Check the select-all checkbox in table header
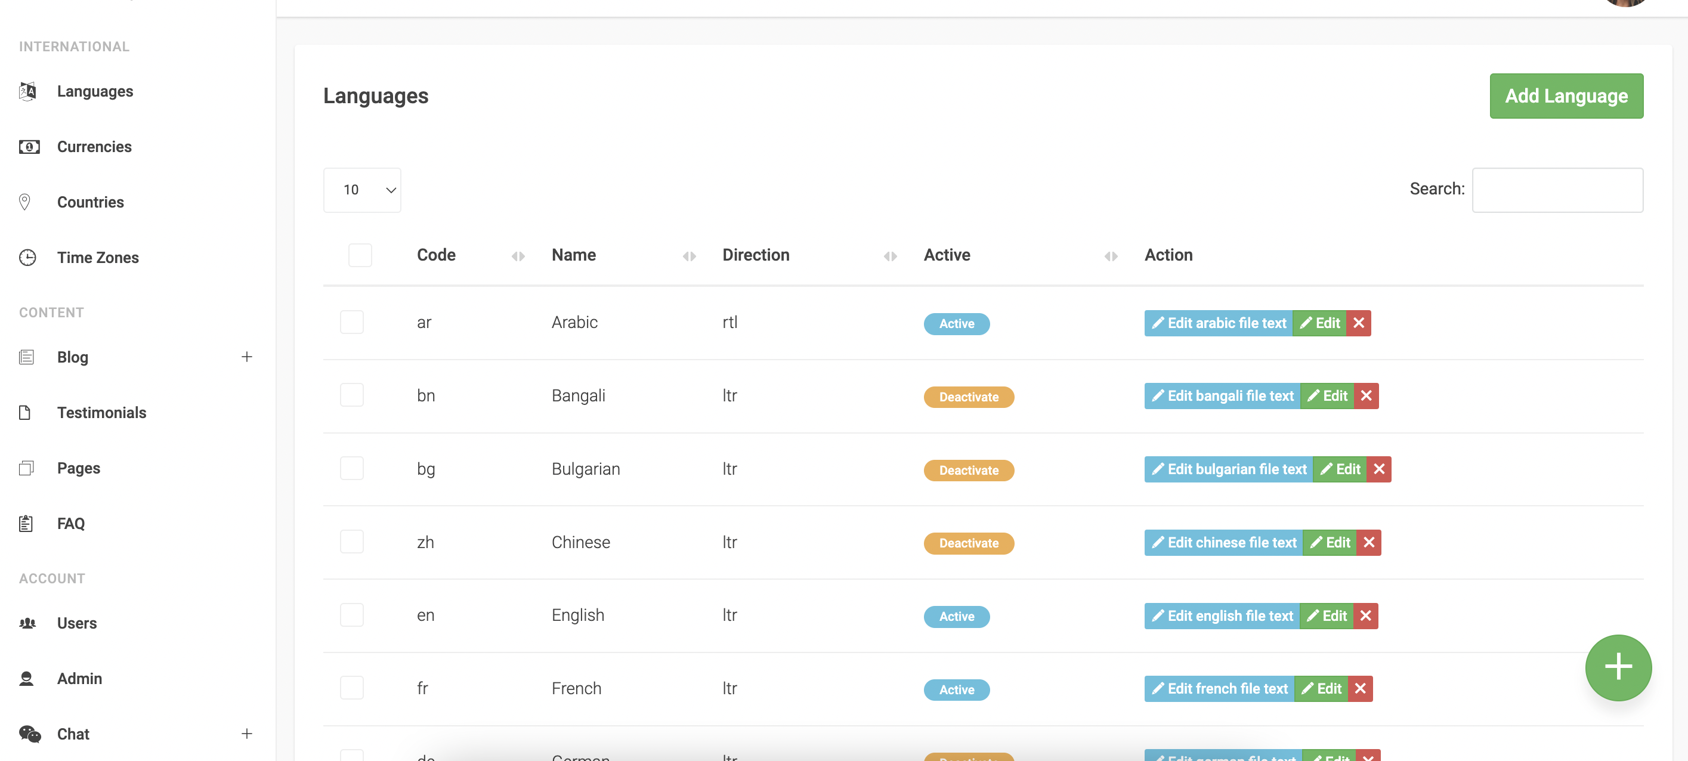Viewport: 1688px width, 761px height. [360, 255]
